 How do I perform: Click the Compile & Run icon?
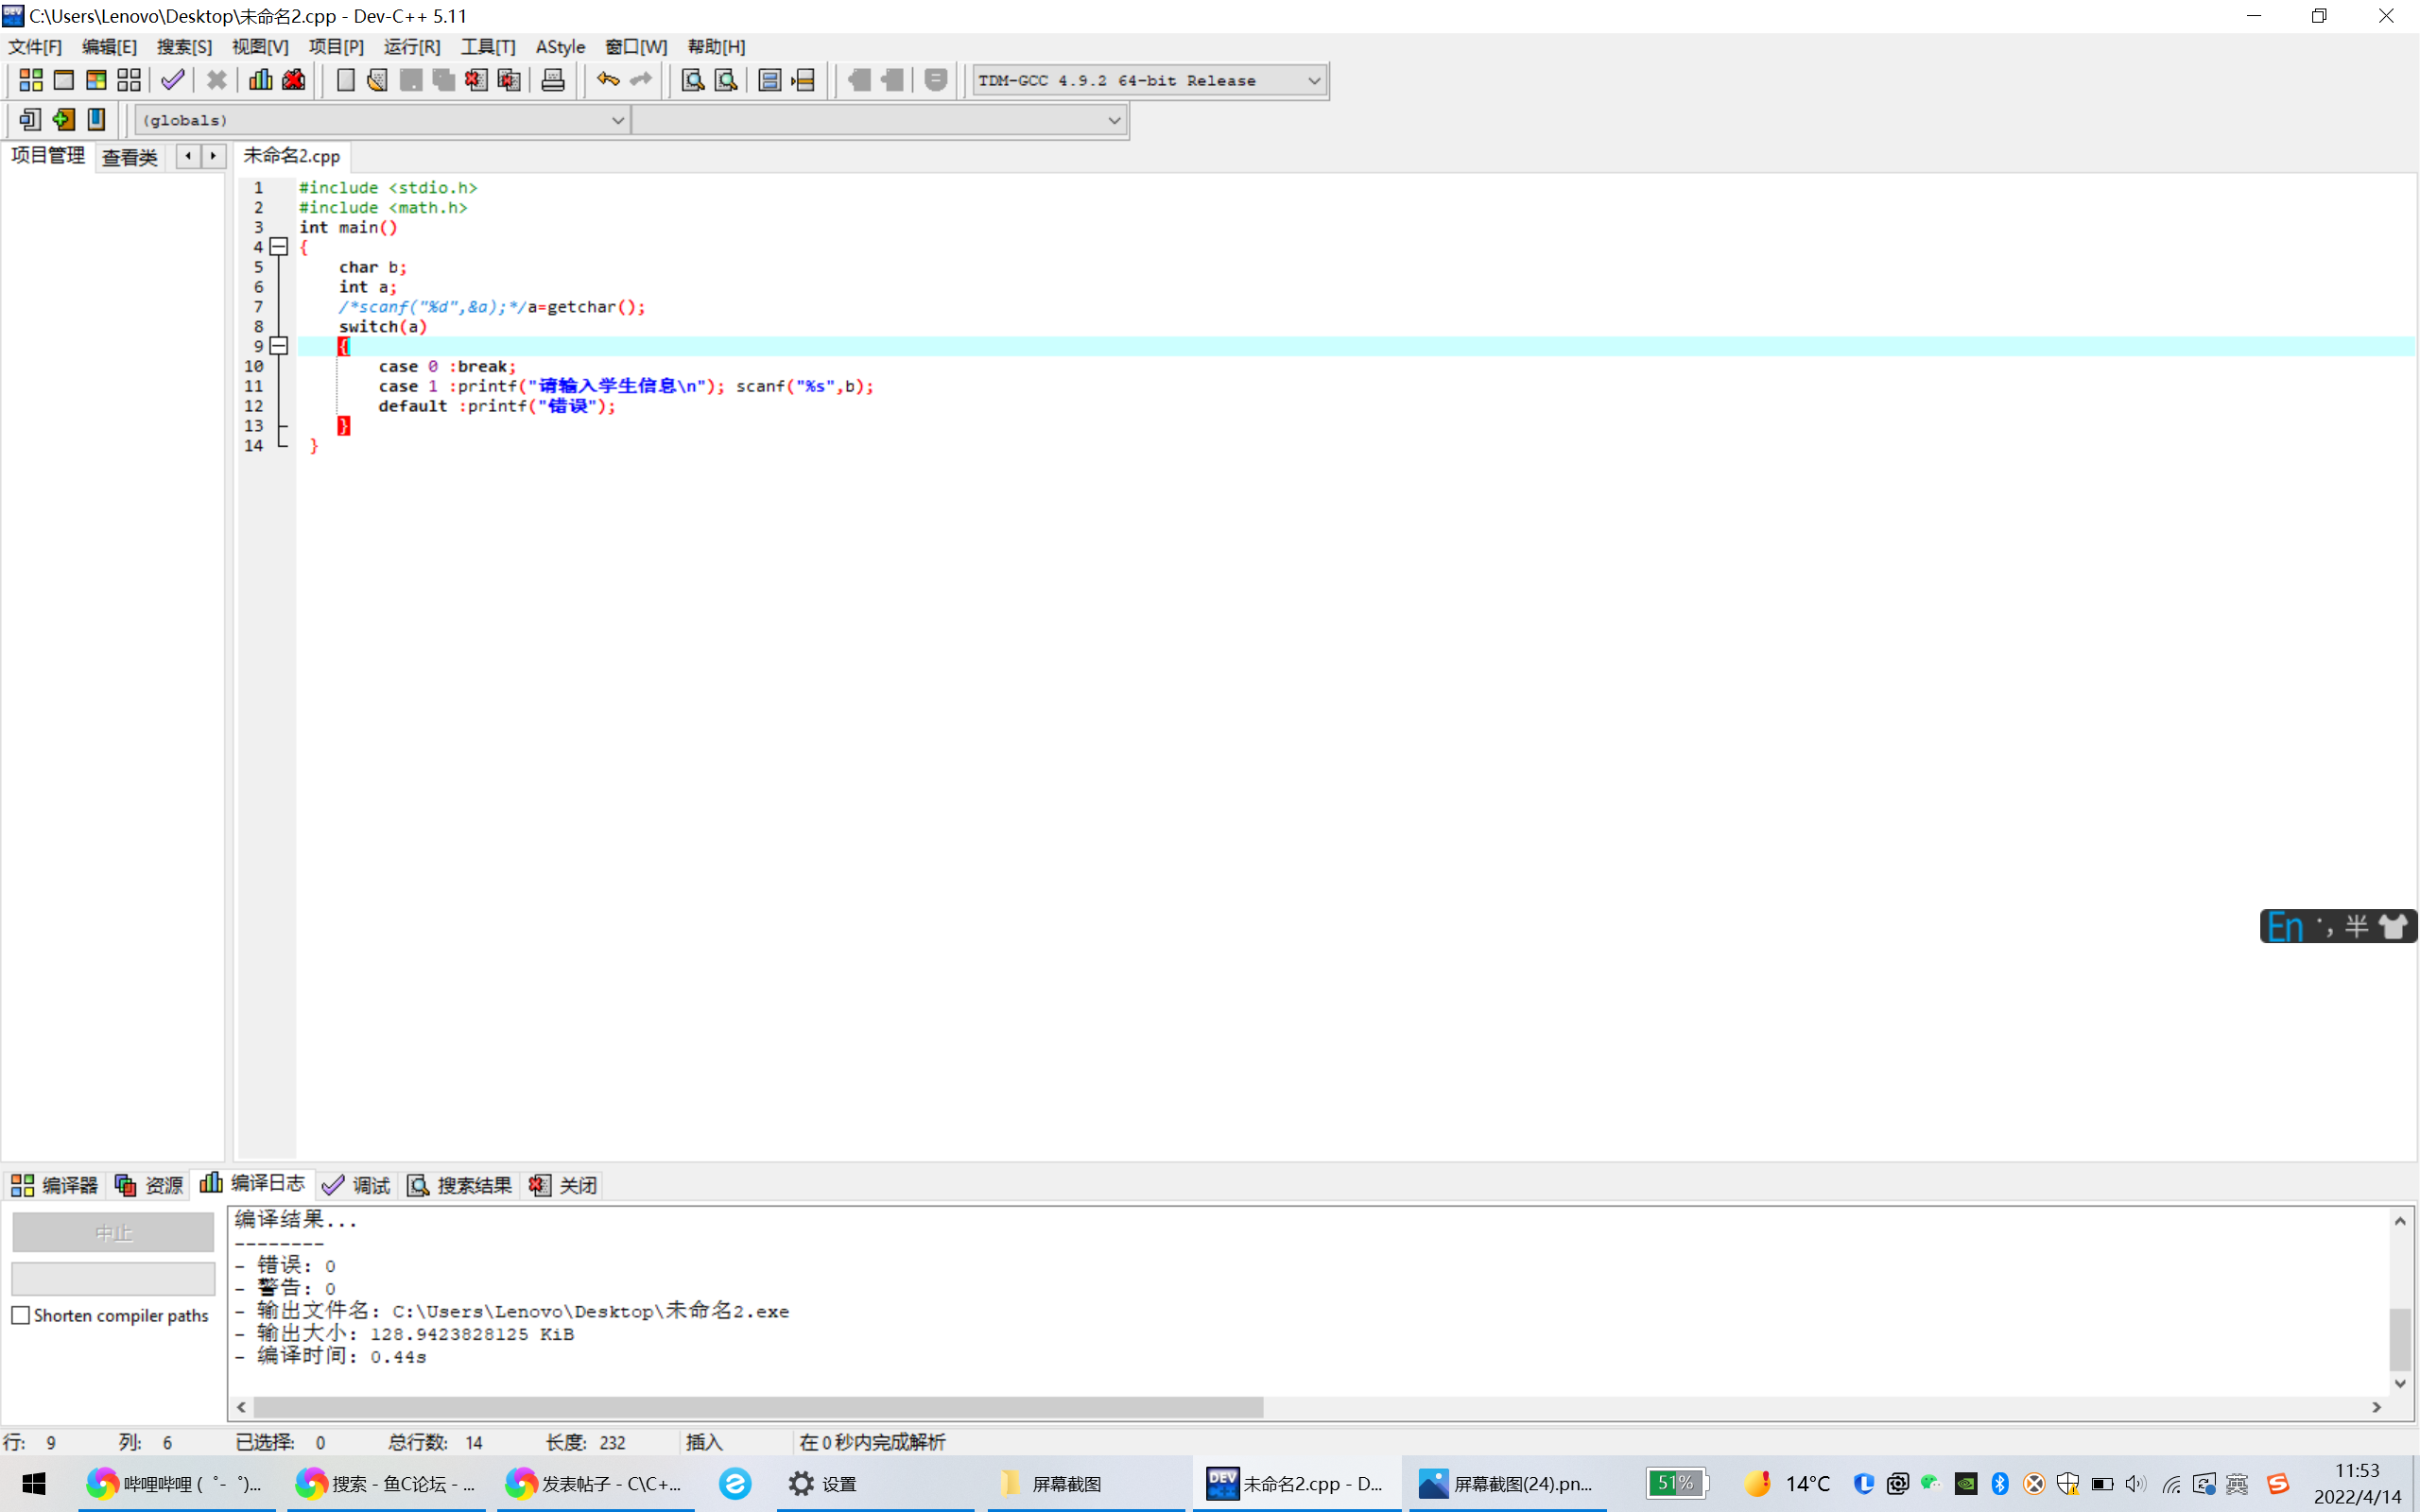click(96, 80)
